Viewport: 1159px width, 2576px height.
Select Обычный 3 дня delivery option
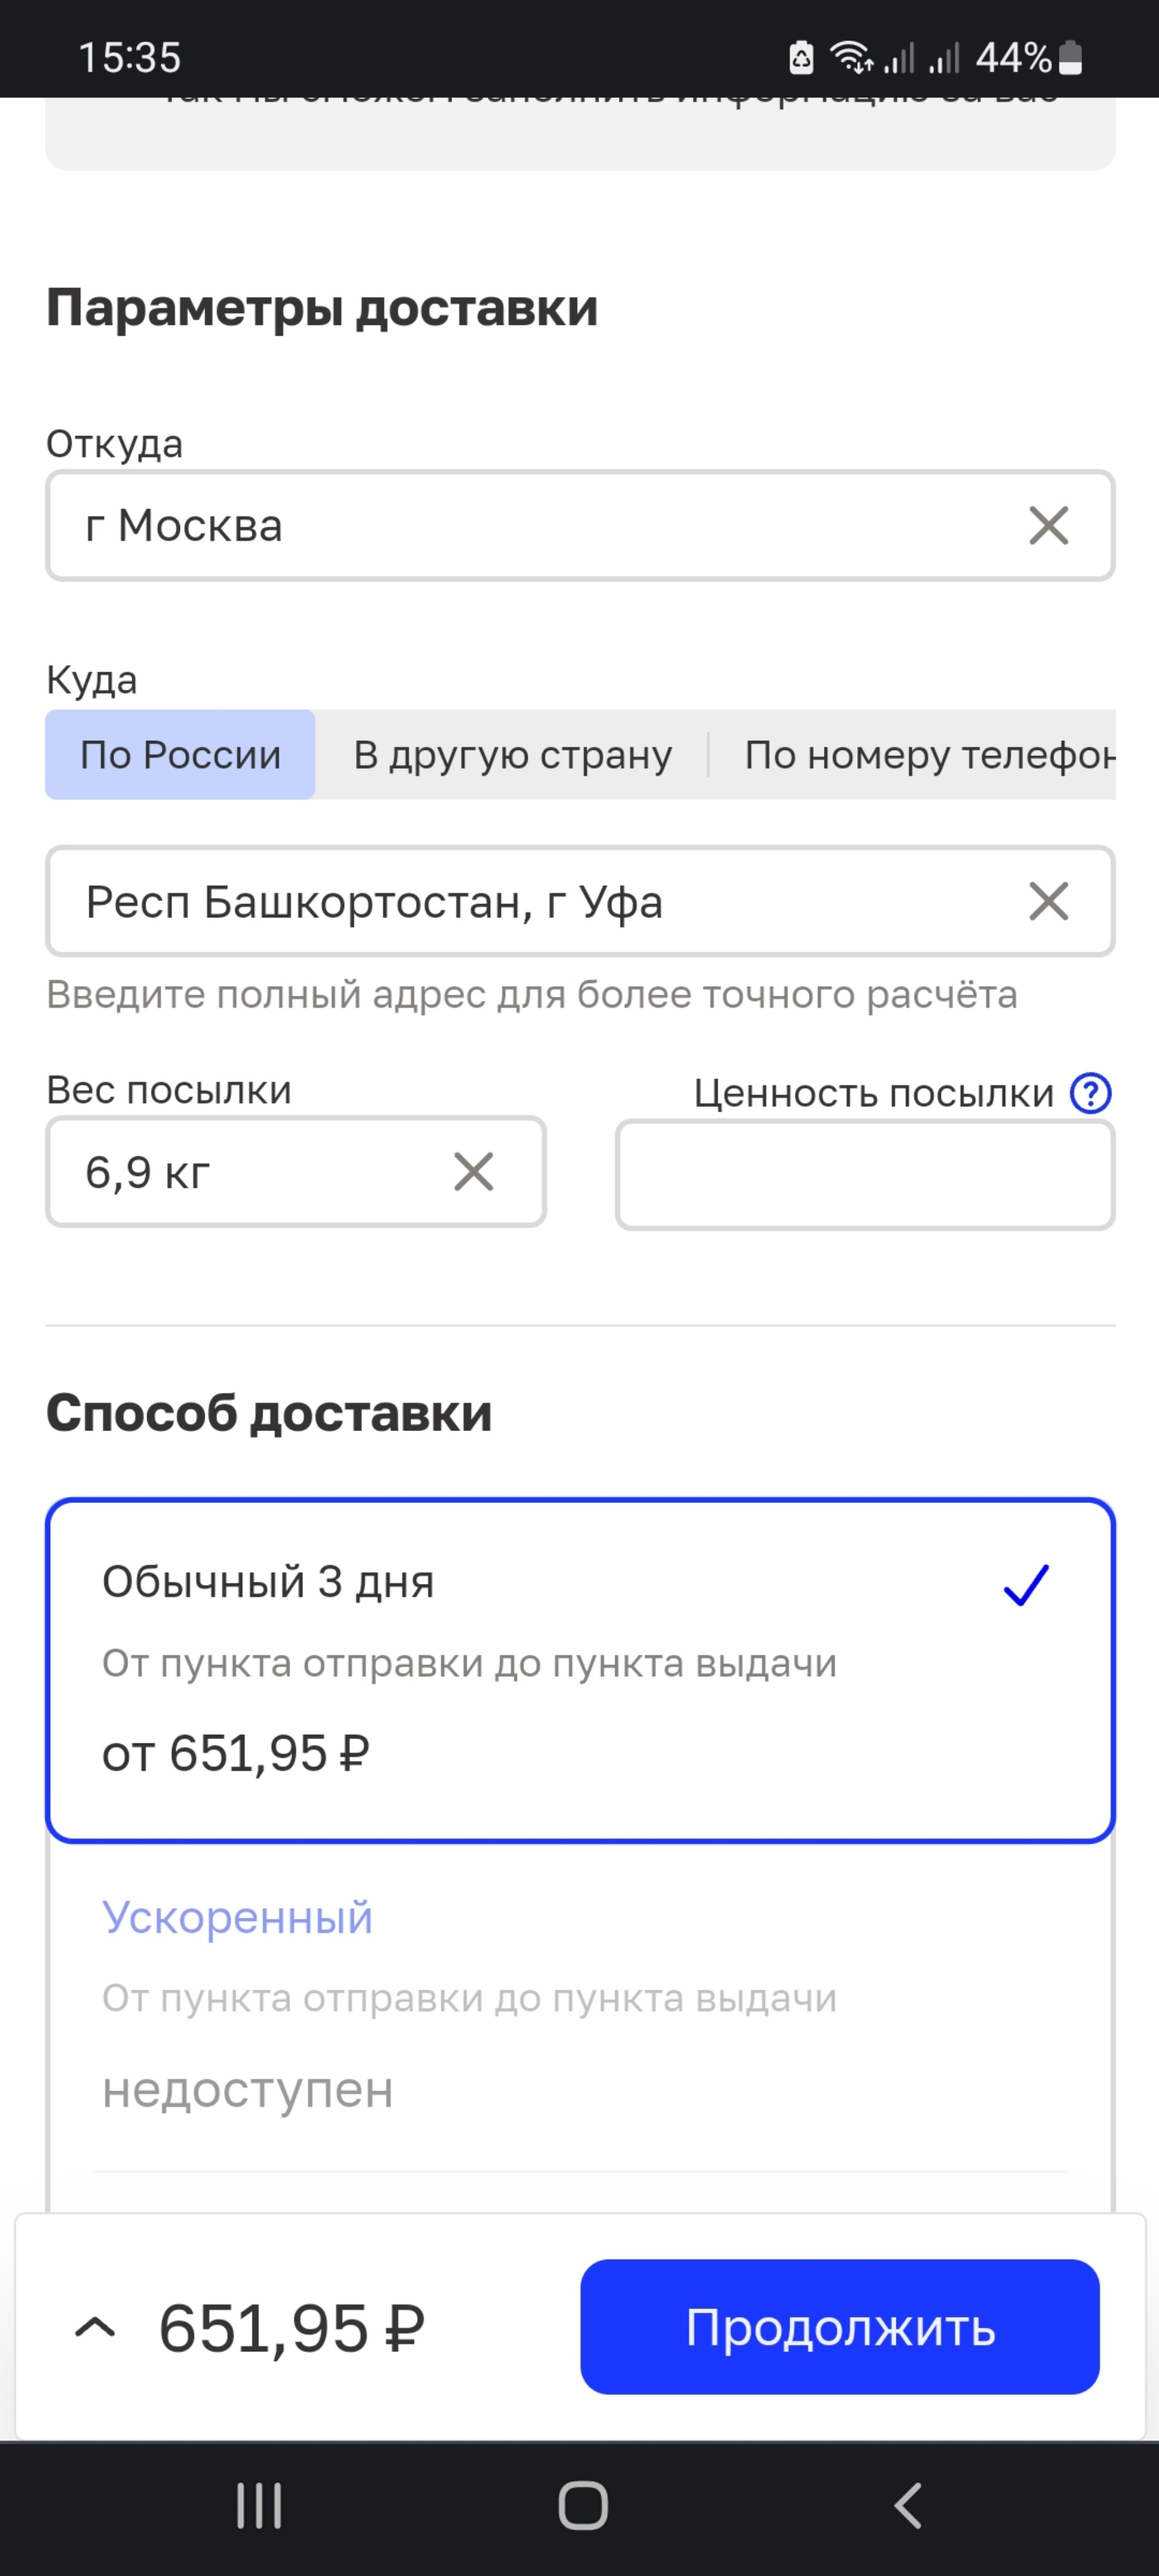579,1626
